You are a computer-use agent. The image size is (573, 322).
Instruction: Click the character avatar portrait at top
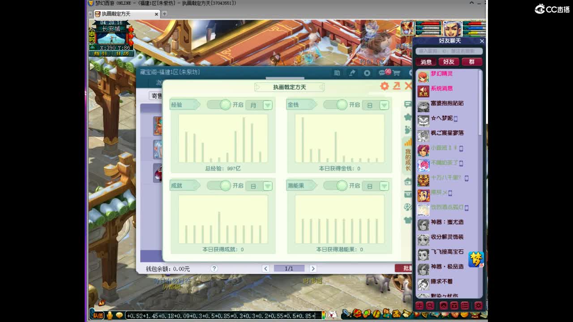click(x=453, y=29)
